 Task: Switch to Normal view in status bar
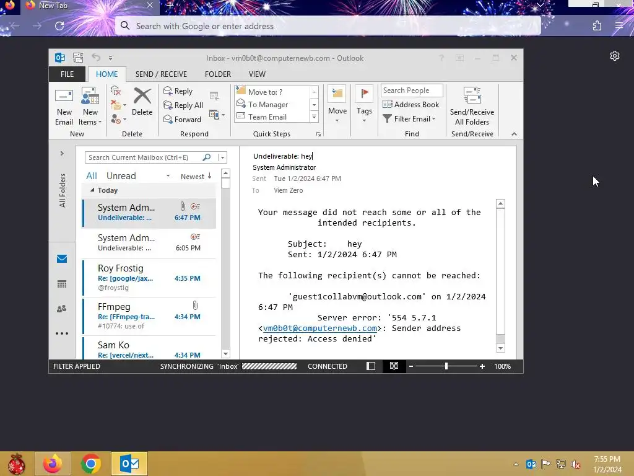(x=371, y=366)
